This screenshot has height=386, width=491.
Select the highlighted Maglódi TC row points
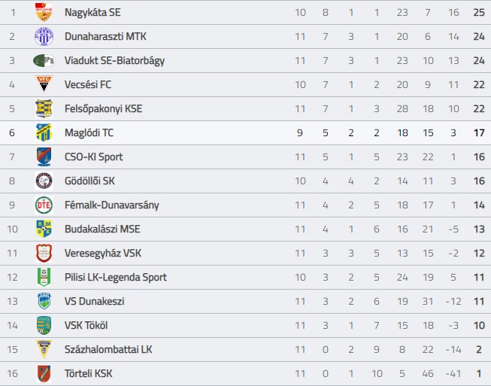479,133
